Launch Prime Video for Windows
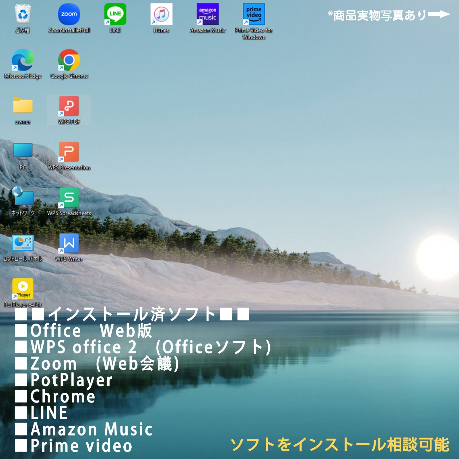 coord(253,14)
